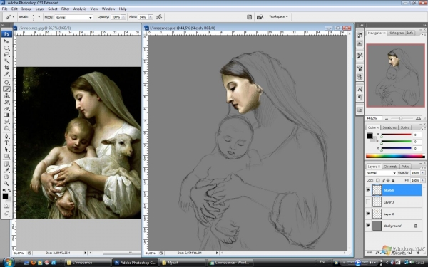Toggle airbrush in options bar
428x267 pixels.
(x=159, y=17)
